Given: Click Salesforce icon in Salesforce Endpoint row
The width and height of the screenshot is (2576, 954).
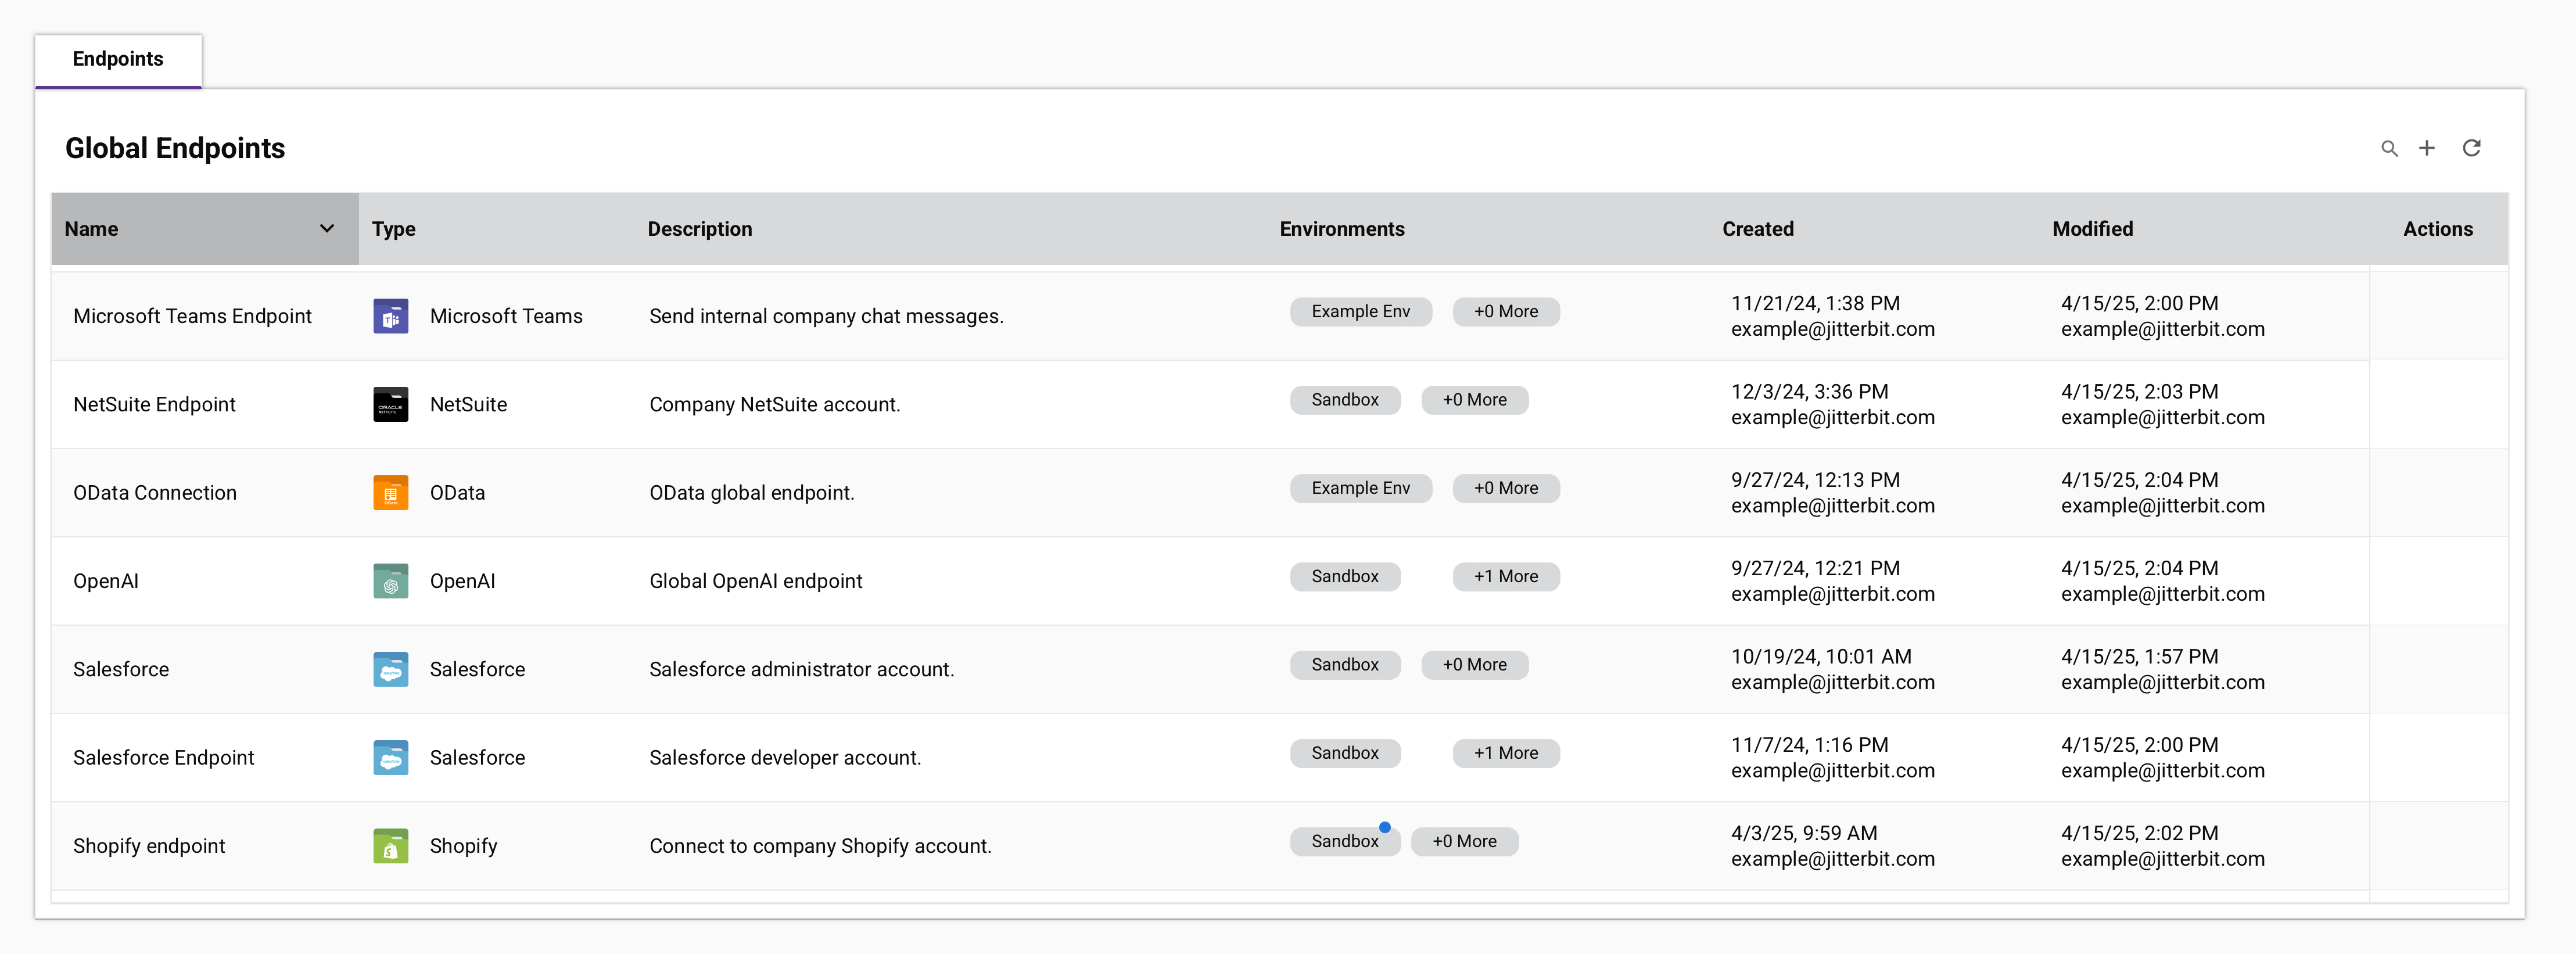Looking at the screenshot, I should click(390, 758).
